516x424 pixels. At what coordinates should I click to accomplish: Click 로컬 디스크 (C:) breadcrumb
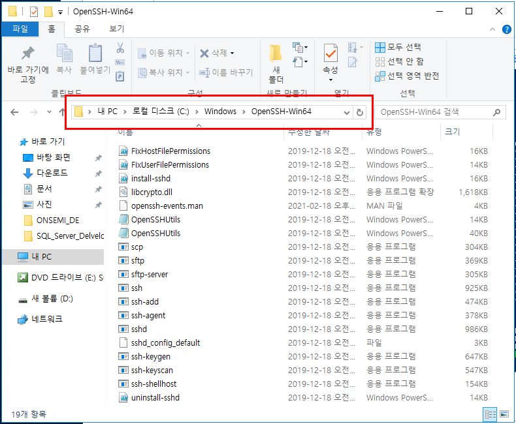tap(161, 112)
